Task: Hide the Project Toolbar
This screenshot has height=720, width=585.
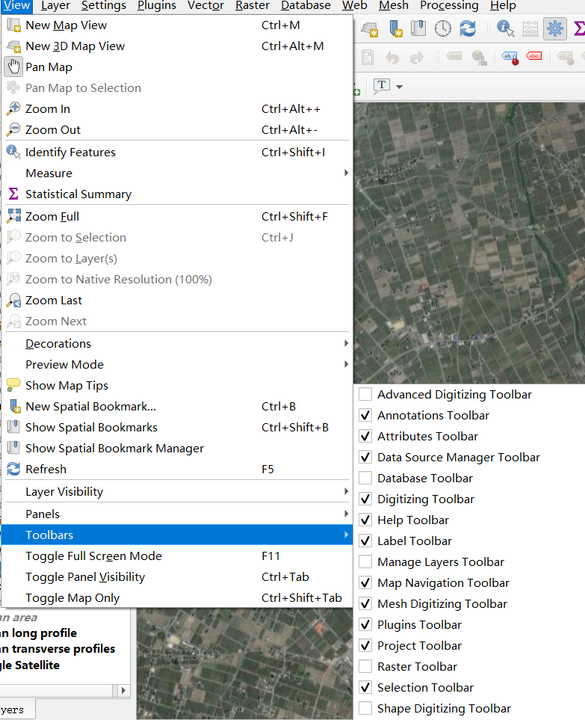Action: pyautogui.click(x=365, y=646)
